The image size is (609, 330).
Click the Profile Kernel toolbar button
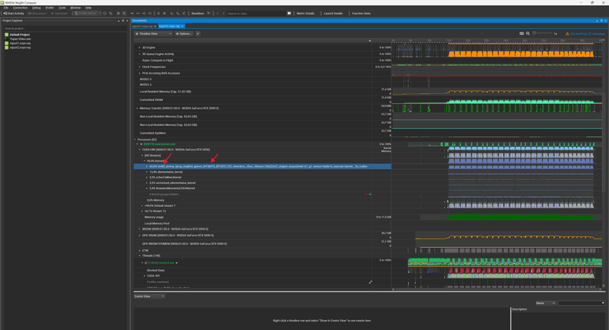(85, 13)
